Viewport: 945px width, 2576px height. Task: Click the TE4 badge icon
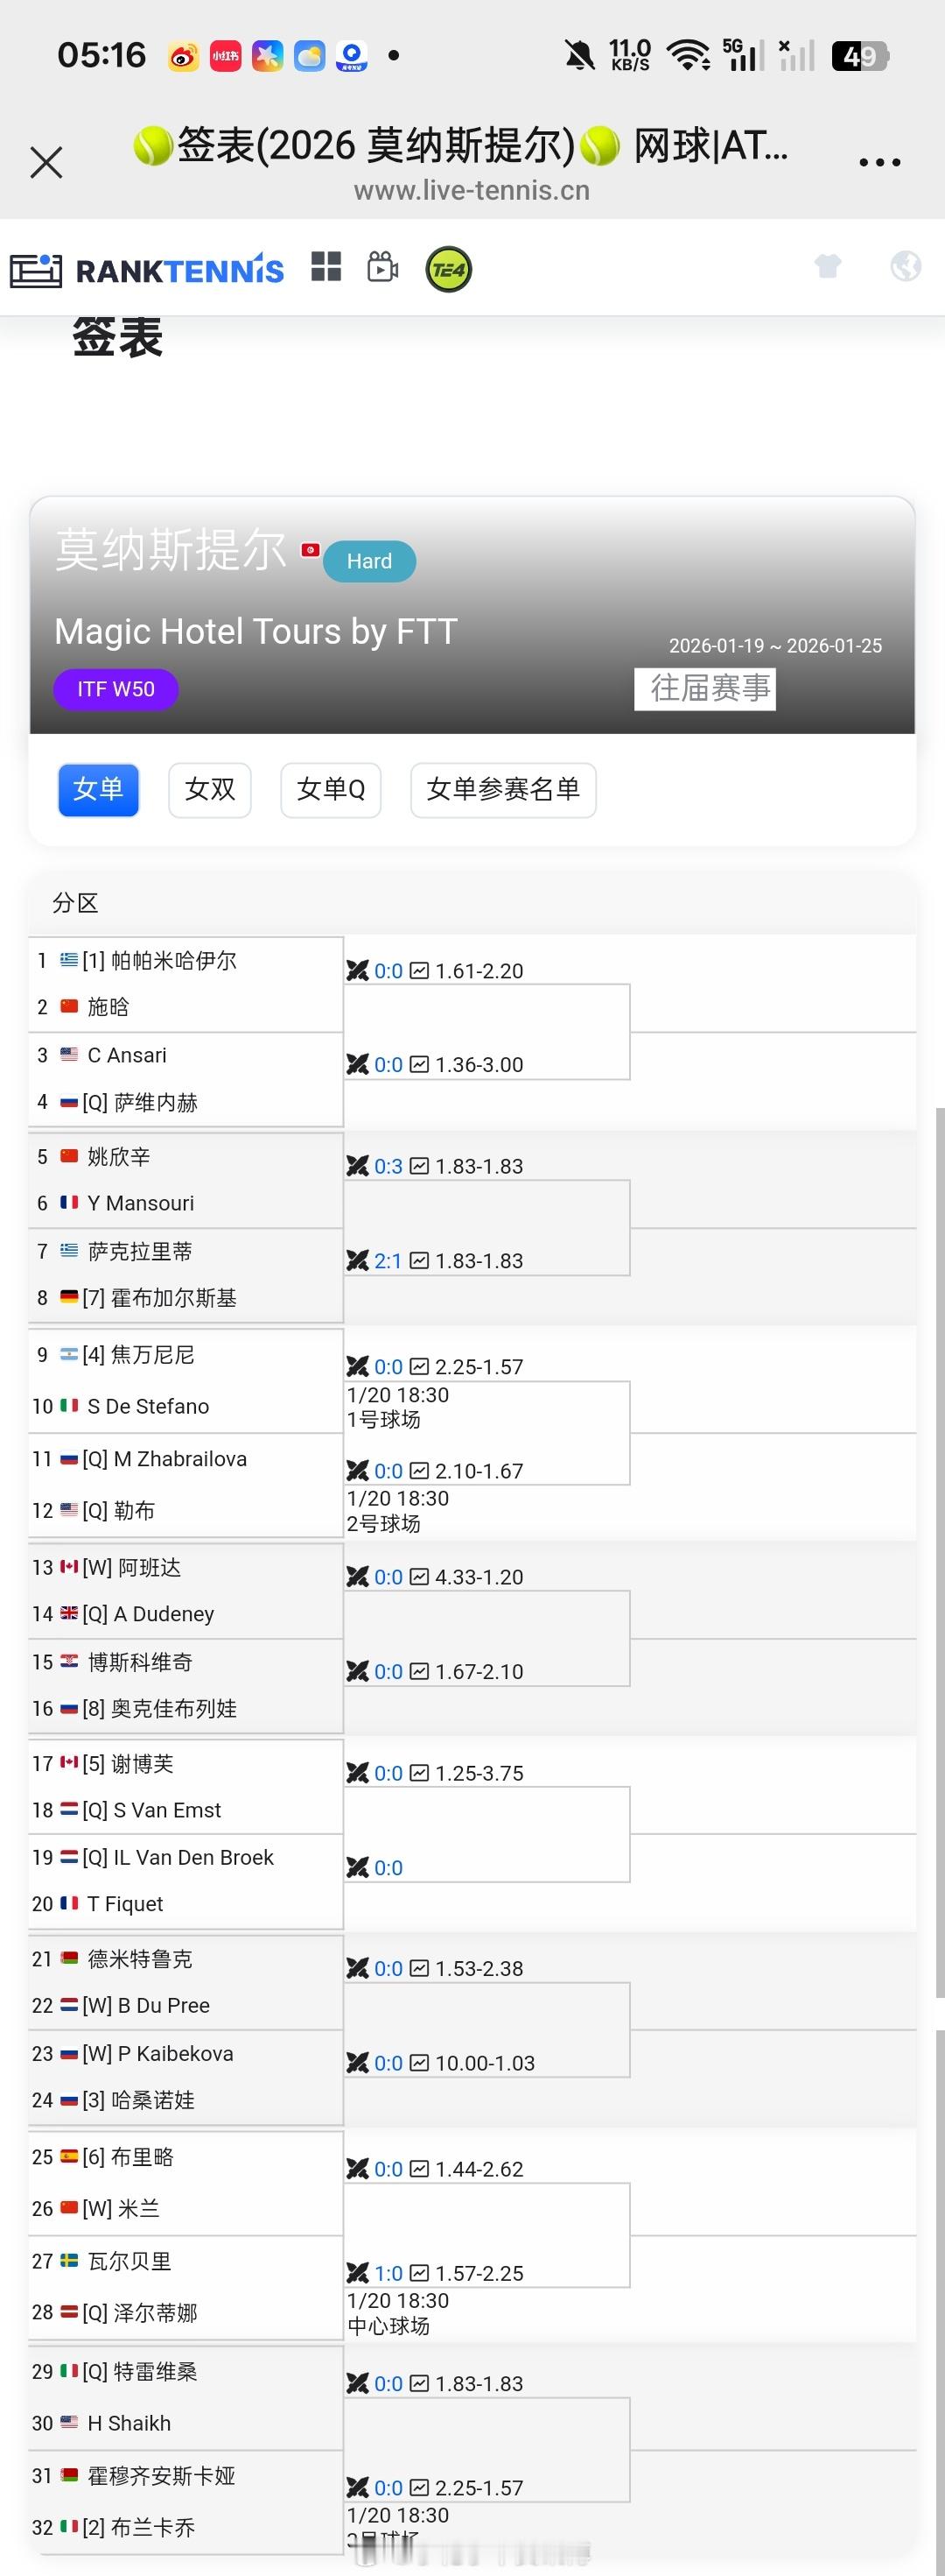447,268
